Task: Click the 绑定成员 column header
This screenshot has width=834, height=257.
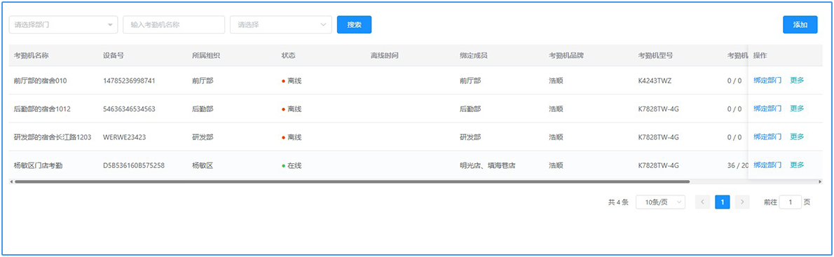Action: tap(474, 56)
